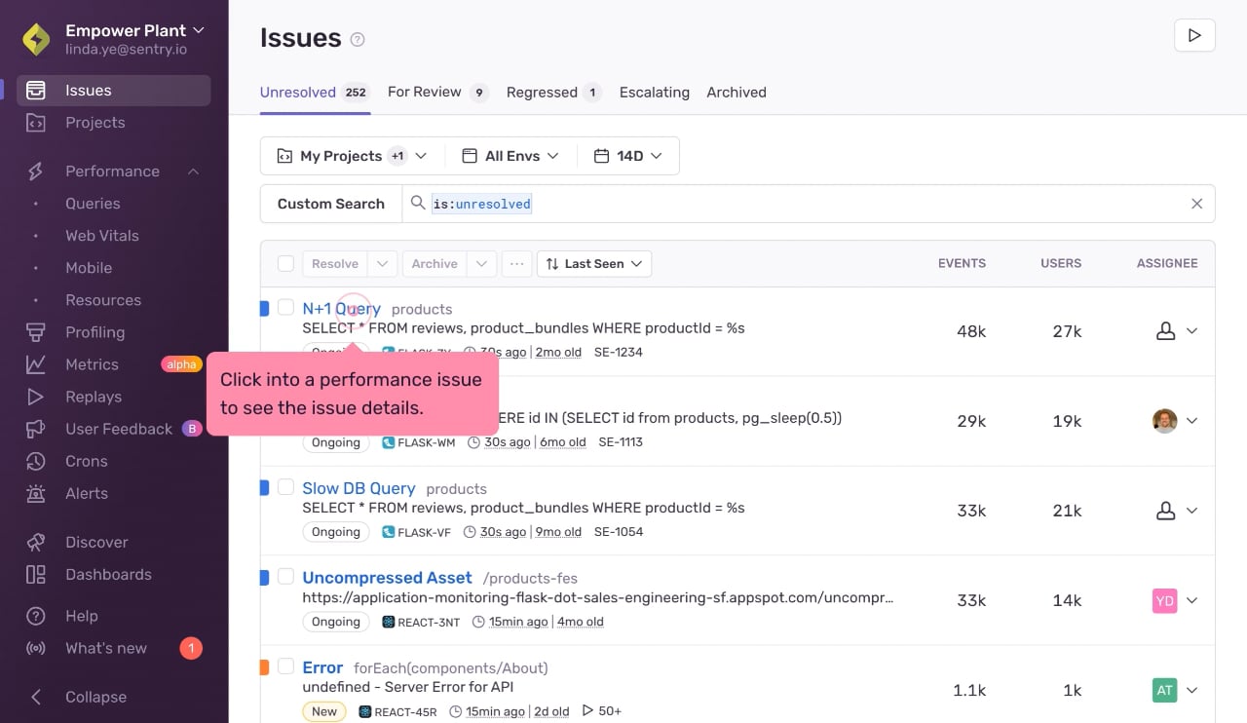Switch to the For Review tab

click(437, 93)
